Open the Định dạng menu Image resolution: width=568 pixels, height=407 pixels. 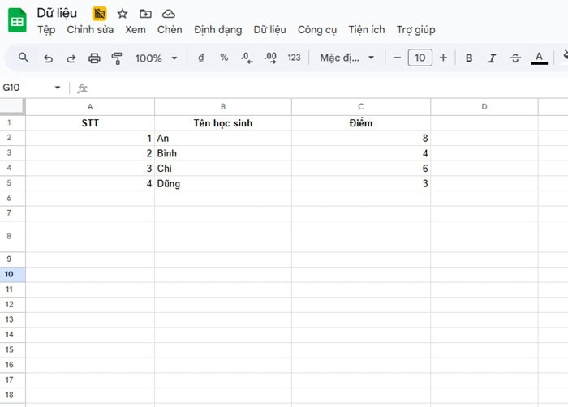point(217,30)
